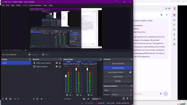Open Mic/Aux channel dropdown
The width and height of the screenshot is (187, 105).
click(82, 64)
